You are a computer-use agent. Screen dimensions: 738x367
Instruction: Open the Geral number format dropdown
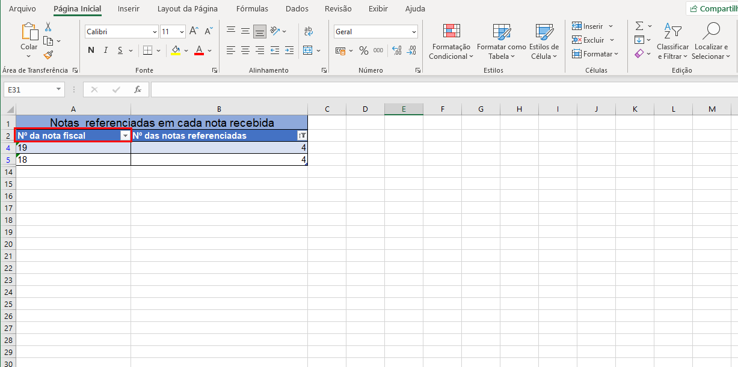pos(414,32)
